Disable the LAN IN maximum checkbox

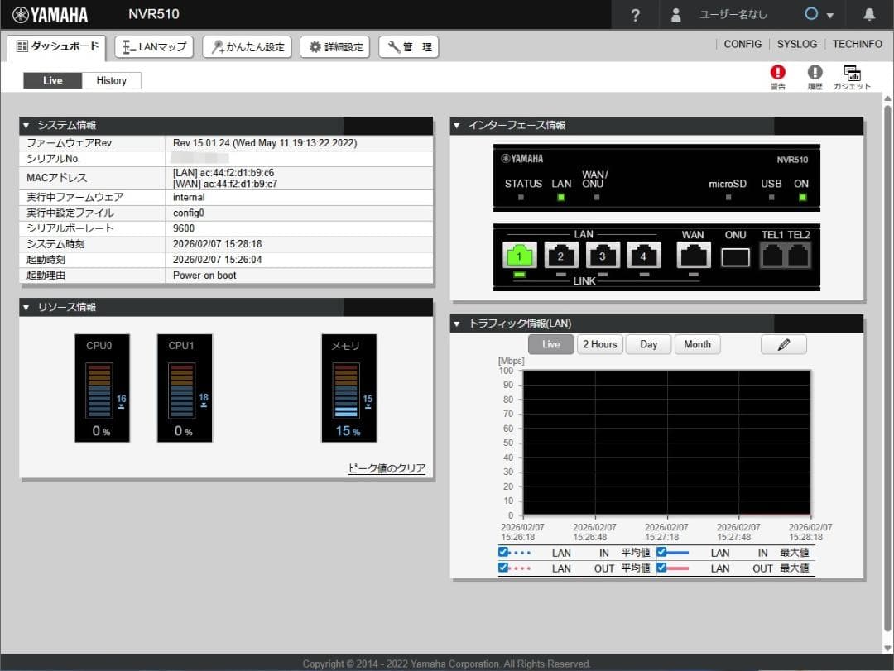[661, 552]
